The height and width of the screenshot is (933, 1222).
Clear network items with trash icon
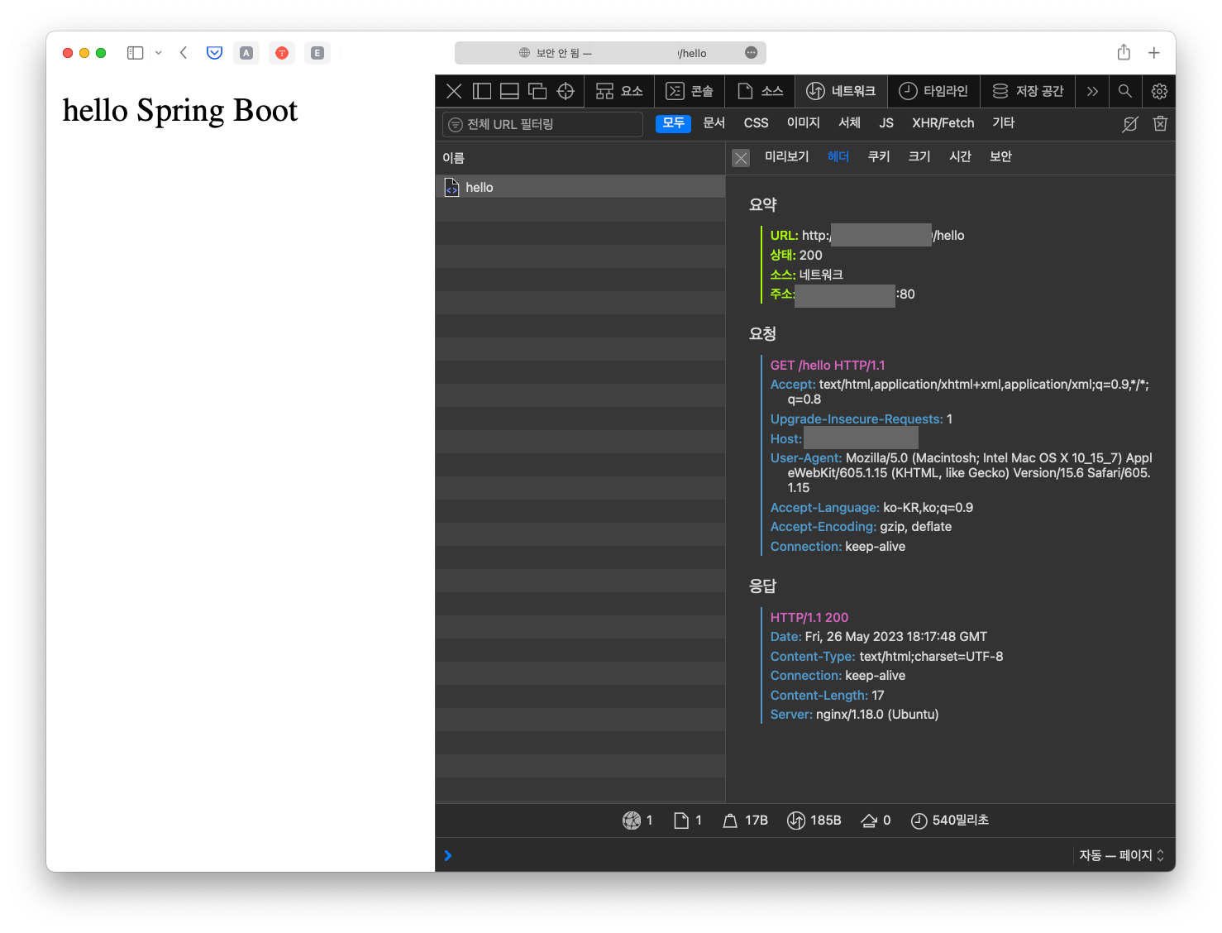pyautogui.click(x=1160, y=124)
